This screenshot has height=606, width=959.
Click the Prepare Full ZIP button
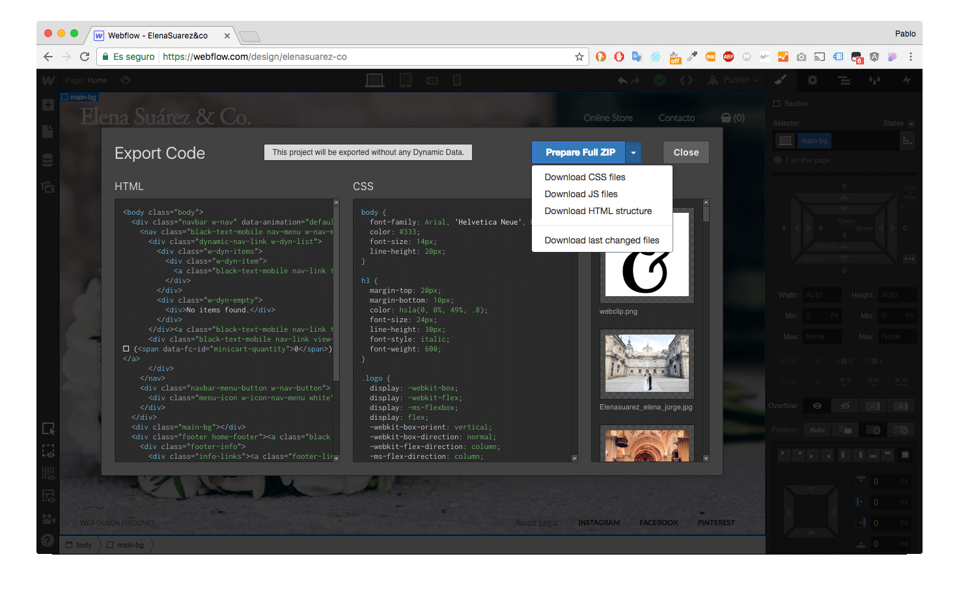click(579, 152)
